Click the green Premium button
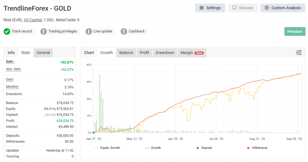Viewport: 308px width, 162px height. click(295, 31)
